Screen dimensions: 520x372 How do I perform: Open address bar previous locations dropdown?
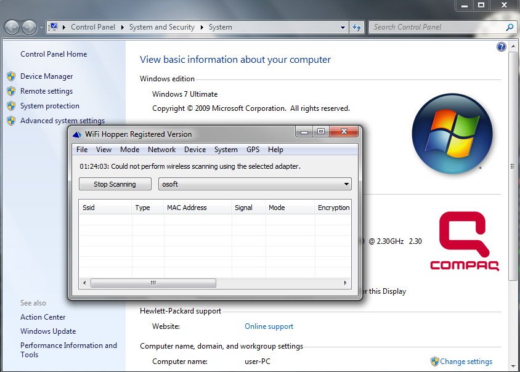point(343,28)
